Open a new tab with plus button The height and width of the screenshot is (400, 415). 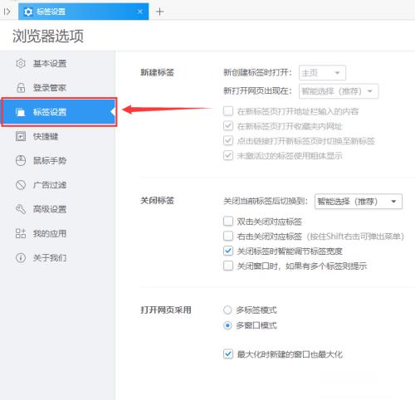pos(160,12)
